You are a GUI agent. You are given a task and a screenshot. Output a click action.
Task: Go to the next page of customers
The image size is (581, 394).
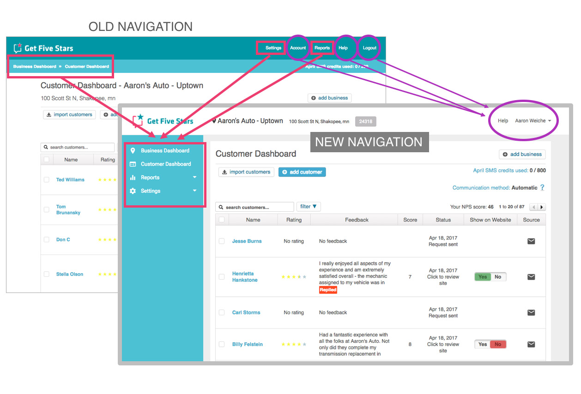click(x=542, y=207)
